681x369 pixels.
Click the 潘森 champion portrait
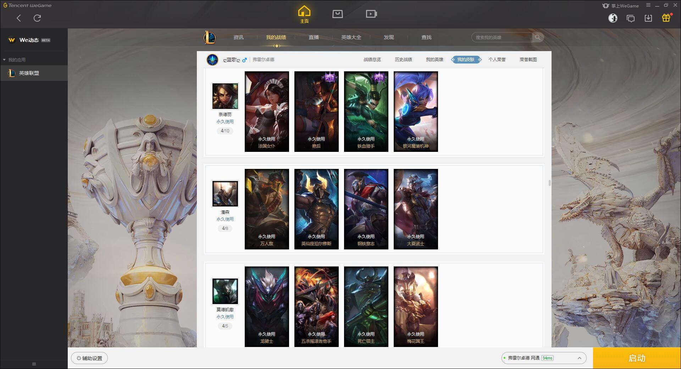point(225,194)
